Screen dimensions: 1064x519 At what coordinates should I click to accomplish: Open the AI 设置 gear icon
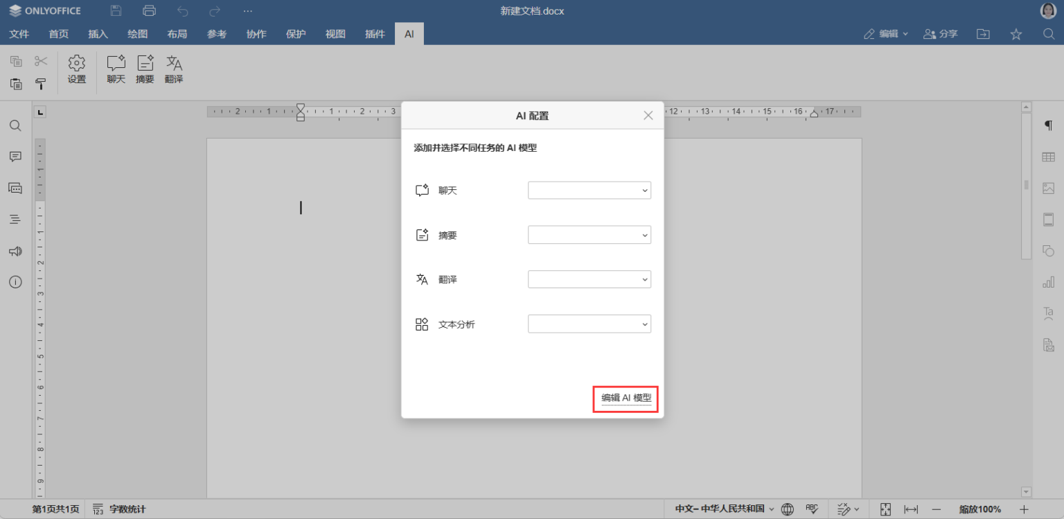tap(76, 69)
